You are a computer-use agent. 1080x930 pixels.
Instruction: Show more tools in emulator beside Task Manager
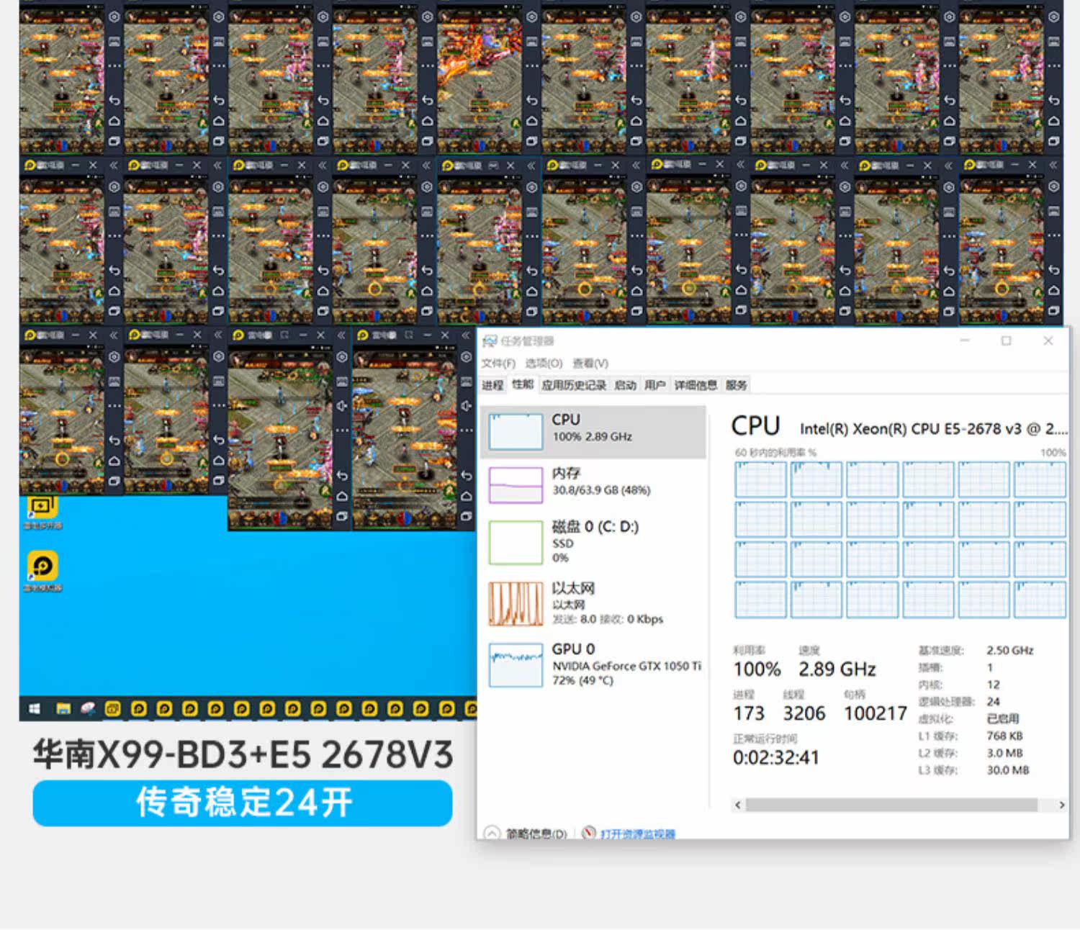point(466,430)
